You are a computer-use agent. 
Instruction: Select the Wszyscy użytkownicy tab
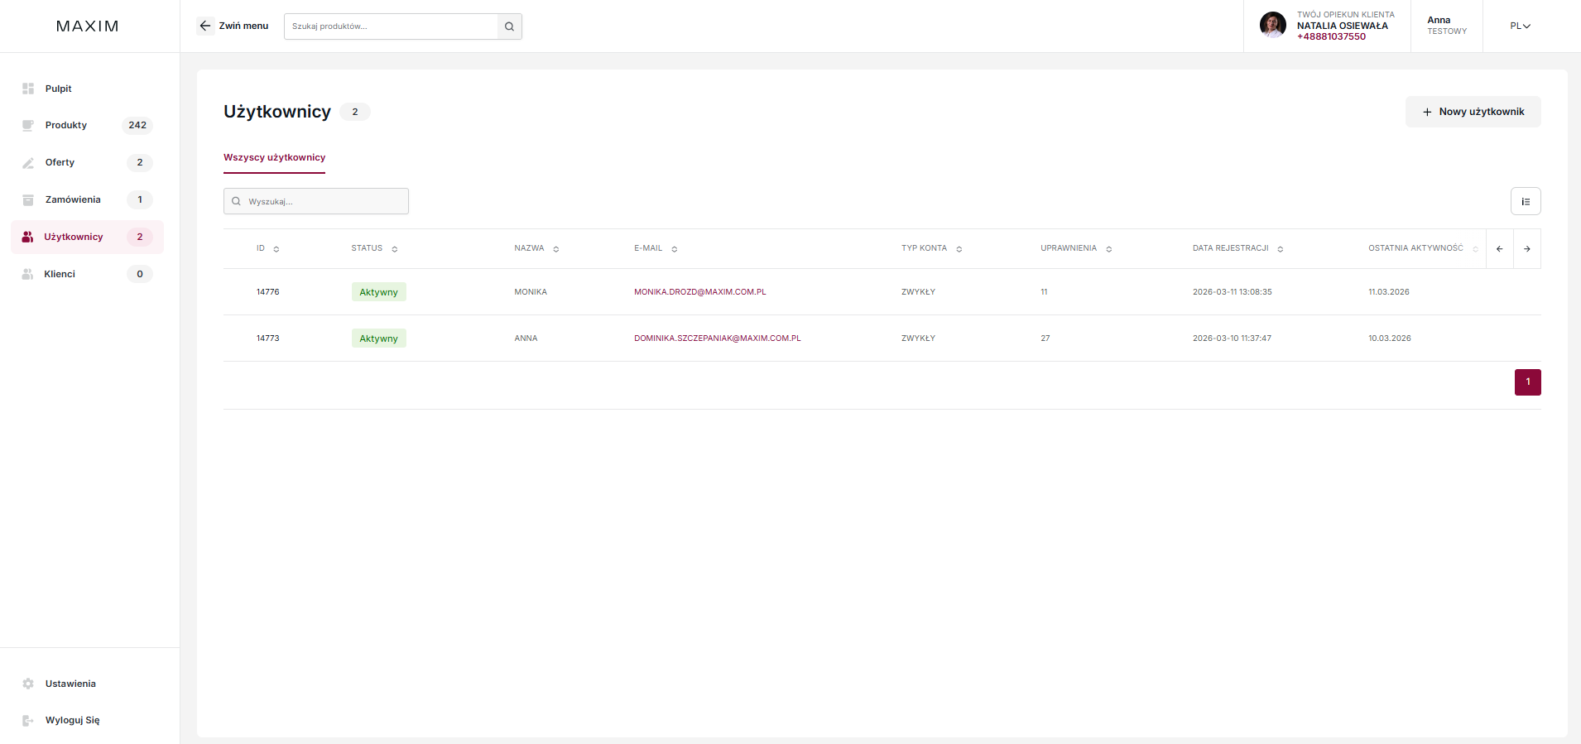pos(274,157)
